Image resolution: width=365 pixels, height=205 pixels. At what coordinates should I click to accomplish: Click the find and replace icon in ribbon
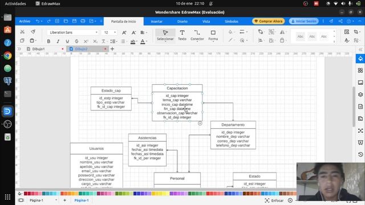click(347, 32)
